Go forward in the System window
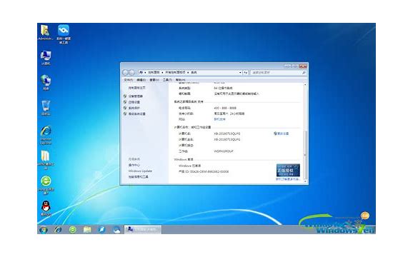This screenshot has height=257, width=413. (x=131, y=72)
